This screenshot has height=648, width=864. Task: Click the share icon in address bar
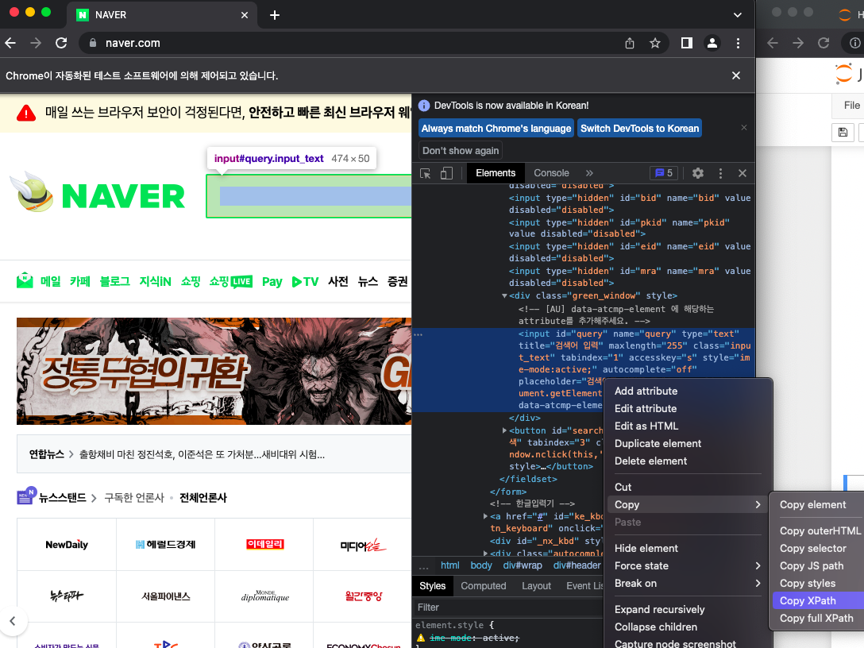tap(630, 43)
